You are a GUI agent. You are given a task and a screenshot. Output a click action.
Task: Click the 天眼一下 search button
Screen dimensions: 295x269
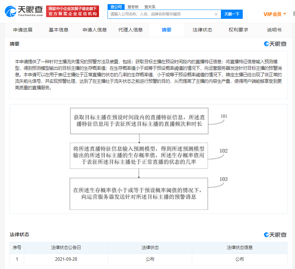232,14
